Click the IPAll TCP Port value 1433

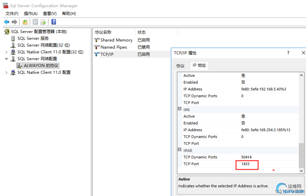(245, 164)
